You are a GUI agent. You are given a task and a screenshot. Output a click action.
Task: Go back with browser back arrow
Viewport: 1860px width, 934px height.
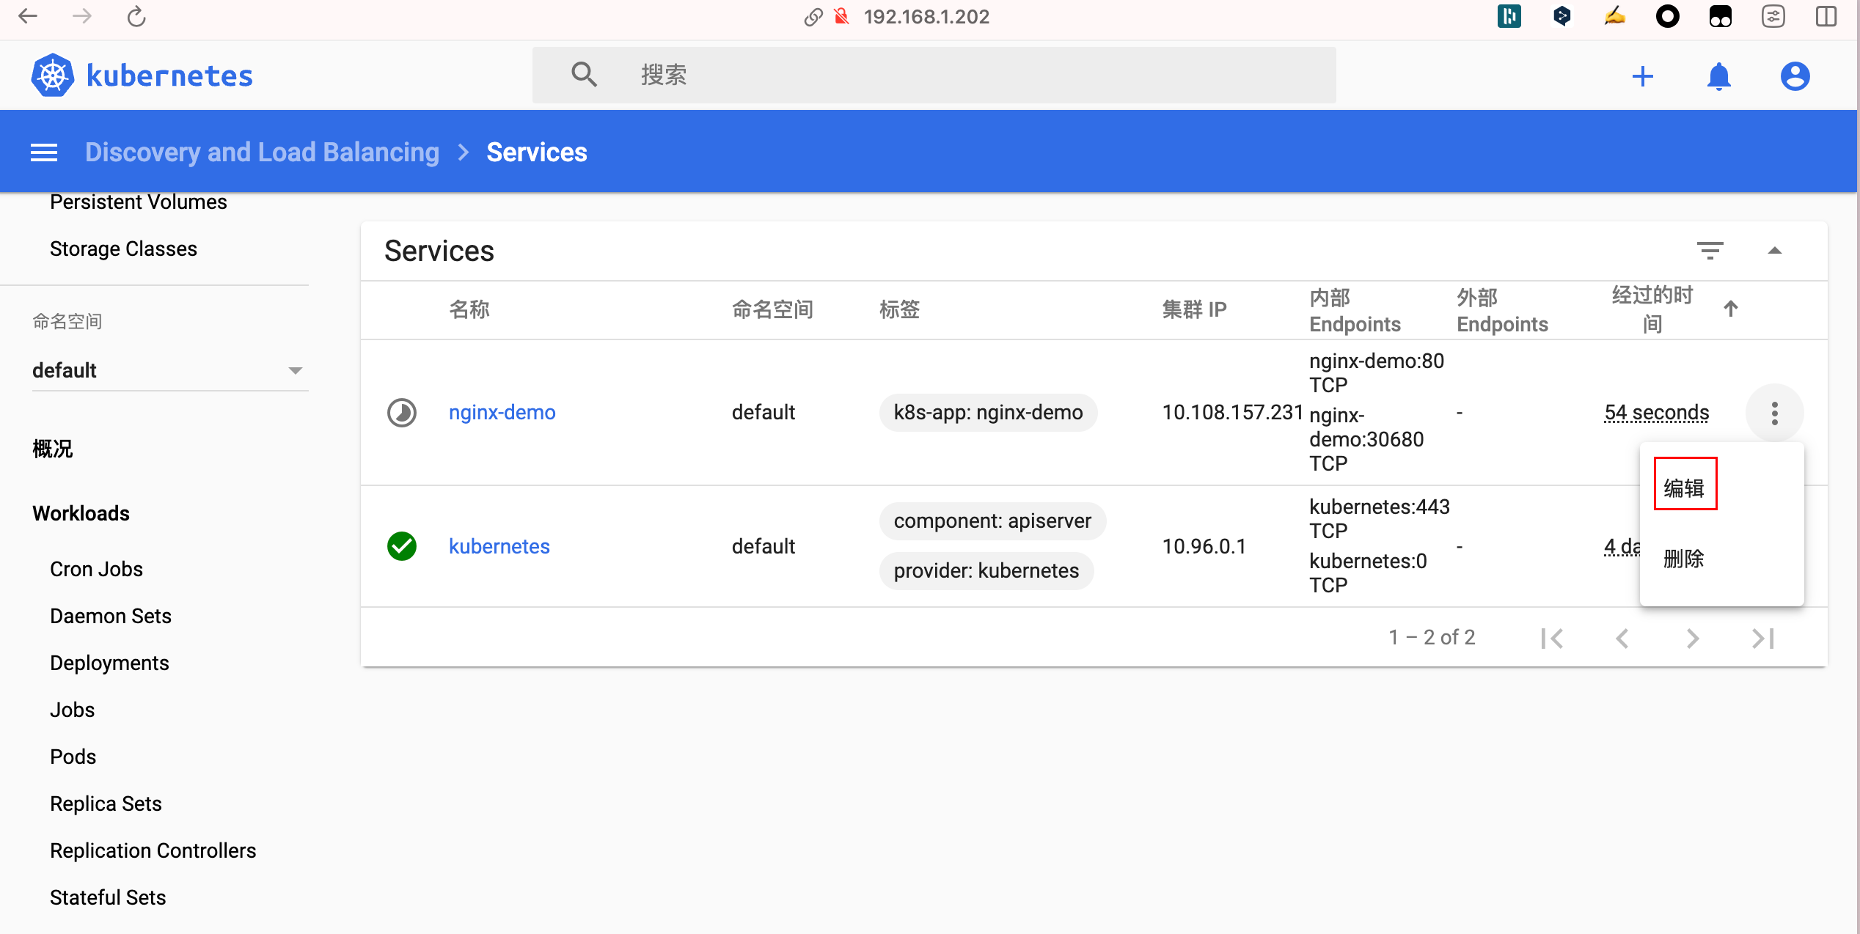[27, 16]
